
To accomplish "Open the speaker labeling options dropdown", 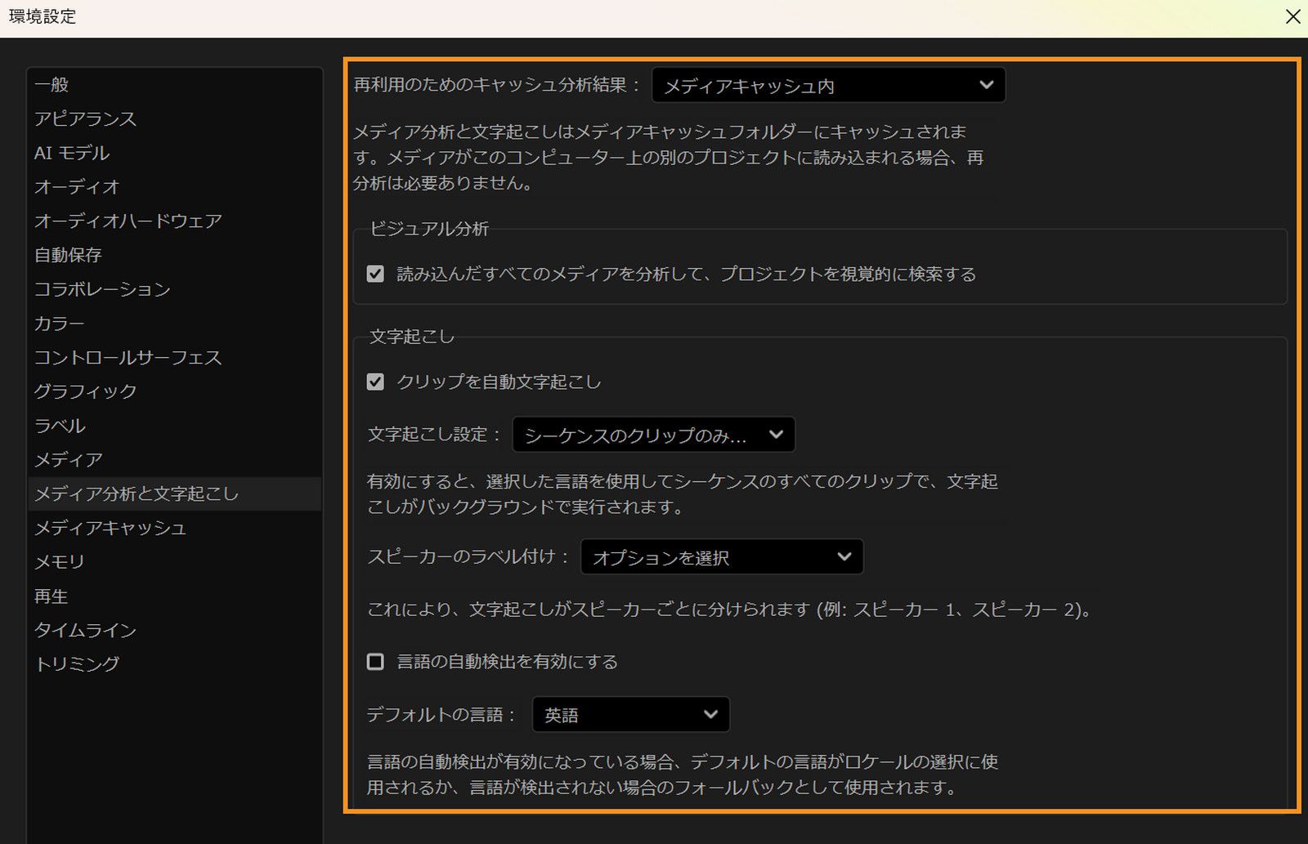I will [x=720, y=556].
